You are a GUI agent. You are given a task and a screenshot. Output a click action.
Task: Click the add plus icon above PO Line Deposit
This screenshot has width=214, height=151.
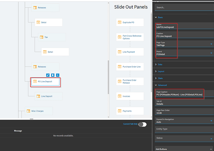click(x=58, y=75)
